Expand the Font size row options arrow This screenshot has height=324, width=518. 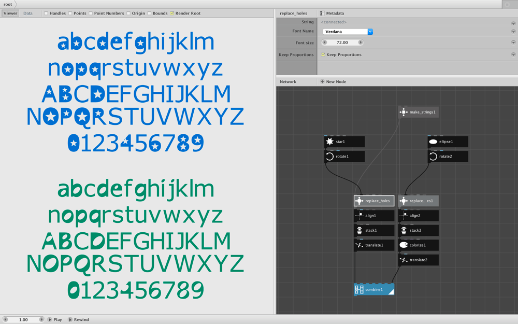513,43
